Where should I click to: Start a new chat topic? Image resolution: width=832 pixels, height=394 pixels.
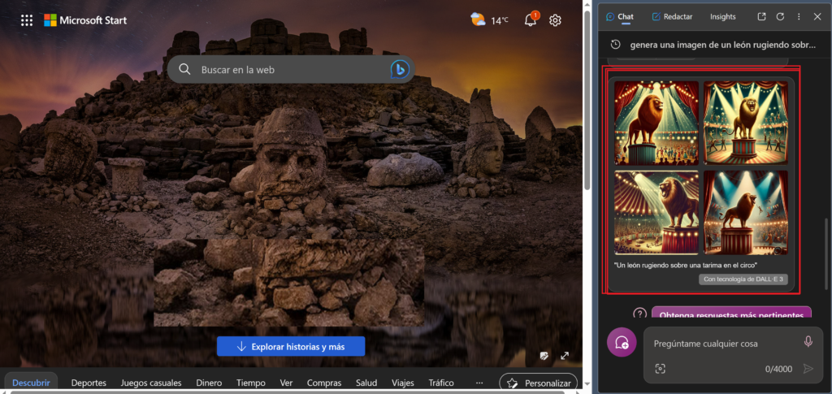coord(622,343)
